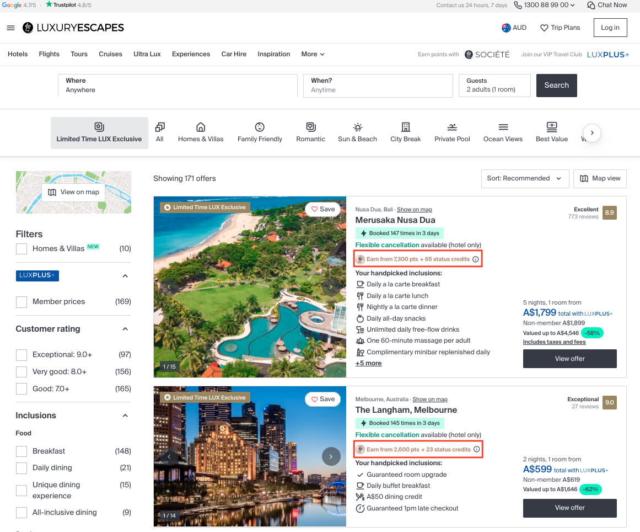Select the Homes & Villas category icon
This screenshot has width=640, height=532.
coord(201,127)
